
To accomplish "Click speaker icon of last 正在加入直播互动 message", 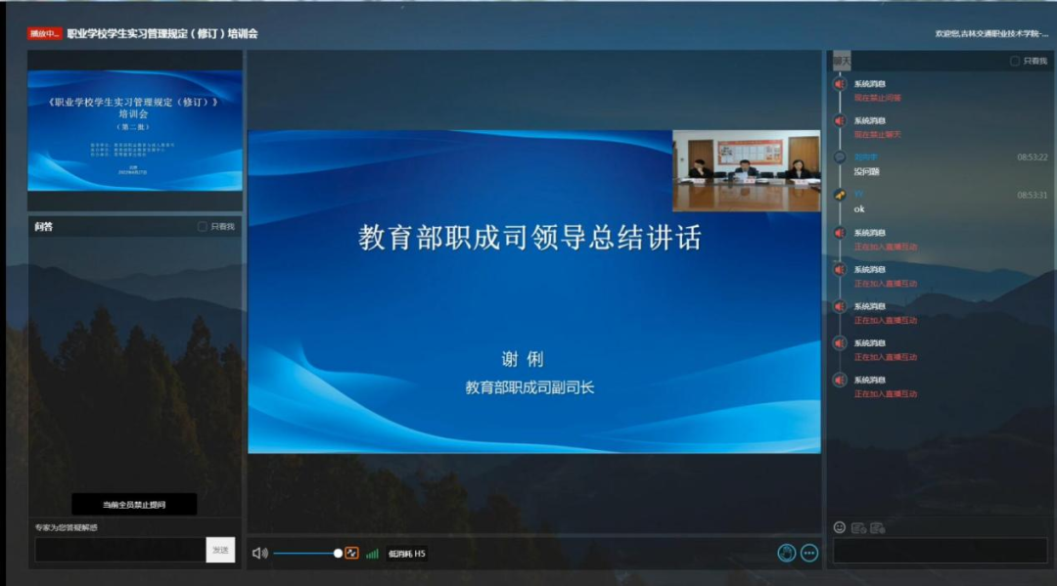I will pos(840,381).
